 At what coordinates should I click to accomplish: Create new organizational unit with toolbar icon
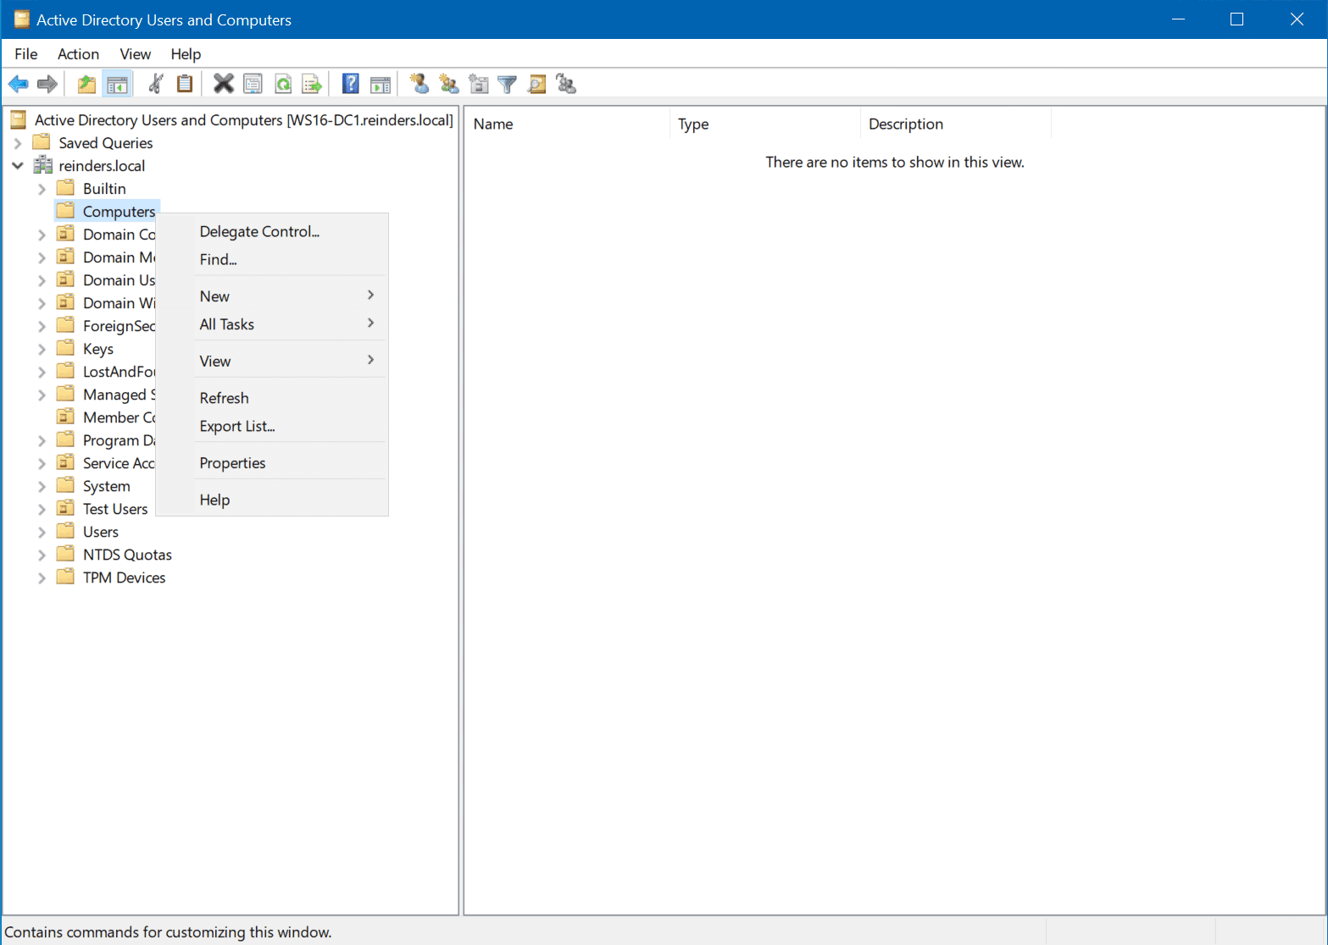click(x=479, y=84)
